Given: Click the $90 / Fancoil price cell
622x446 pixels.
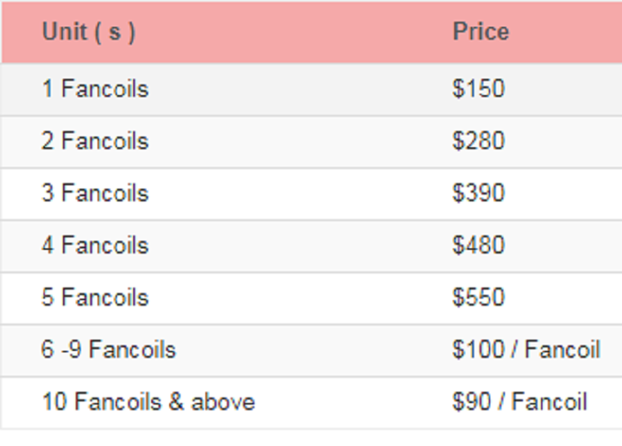Looking at the screenshot, I should [x=519, y=402].
